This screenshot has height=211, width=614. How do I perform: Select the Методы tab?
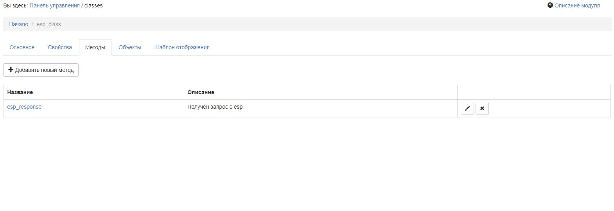click(95, 47)
